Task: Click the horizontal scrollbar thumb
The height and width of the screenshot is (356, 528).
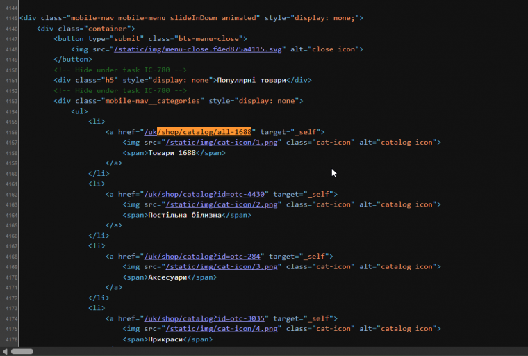Action: click(x=22, y=351)
